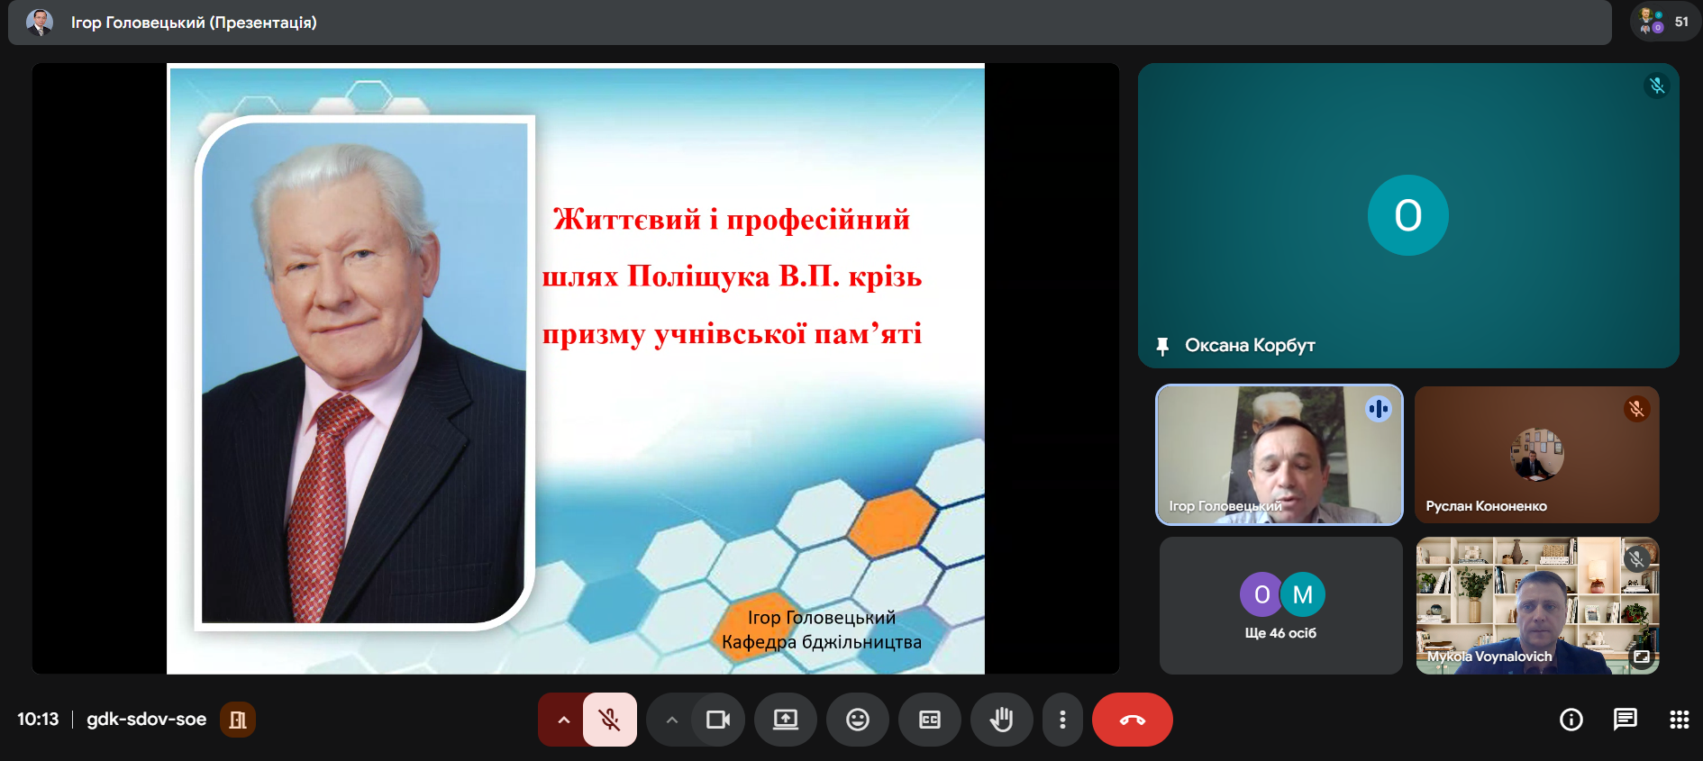Raise your hand in the meeting

[1002, 720]
